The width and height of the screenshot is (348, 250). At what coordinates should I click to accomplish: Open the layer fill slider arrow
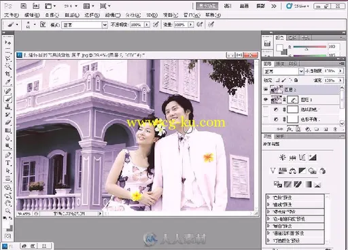(341, 80)
